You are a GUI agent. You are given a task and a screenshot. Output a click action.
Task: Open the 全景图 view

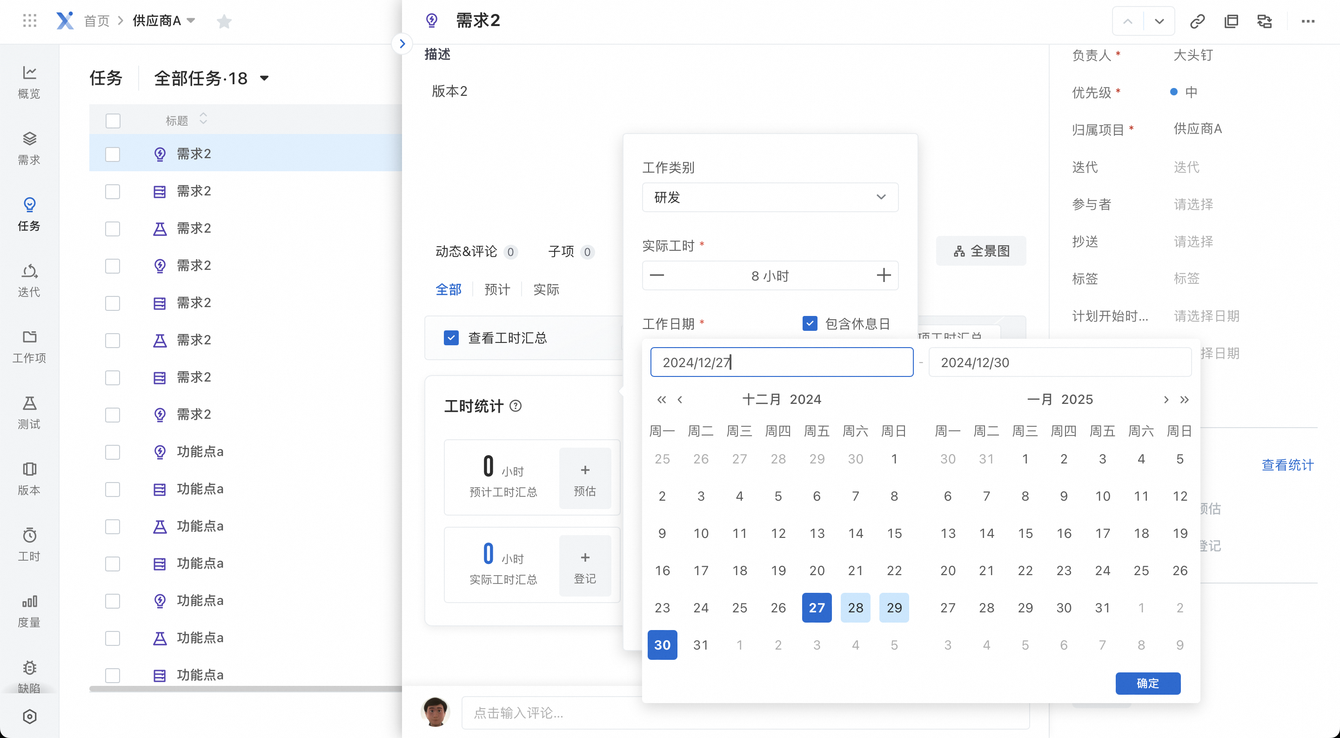981,251
